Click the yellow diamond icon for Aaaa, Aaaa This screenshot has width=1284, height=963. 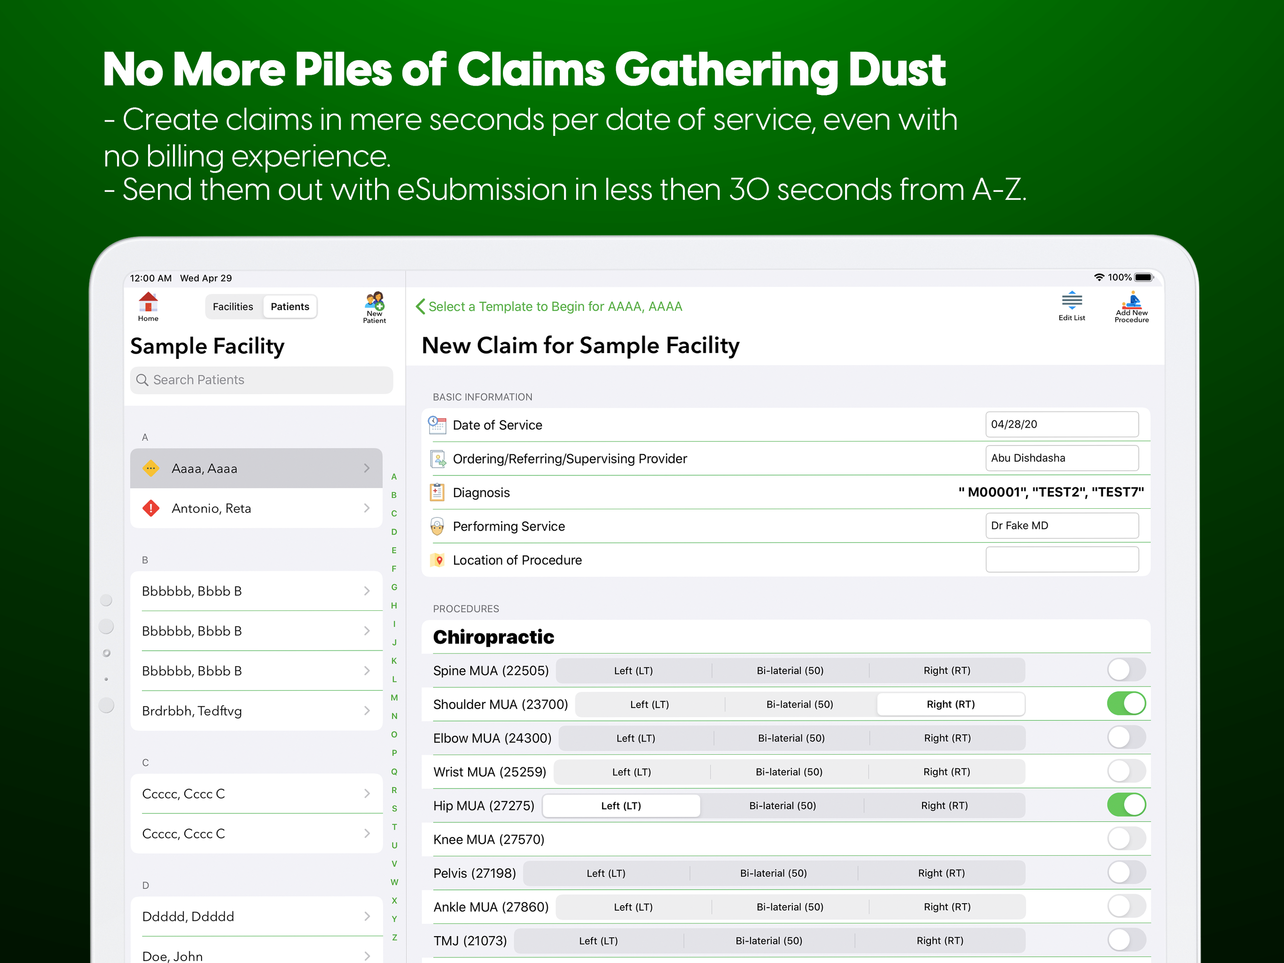tap(151, 468)
